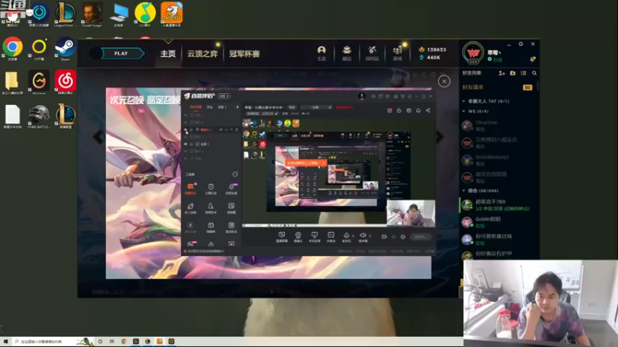Collapse the 综合 friend group
Screen dimensions: 618x347
463,190
